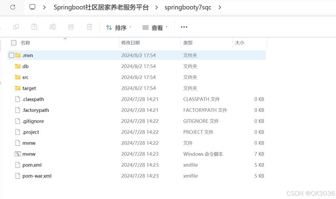Click the .factorypath file name

36,110
